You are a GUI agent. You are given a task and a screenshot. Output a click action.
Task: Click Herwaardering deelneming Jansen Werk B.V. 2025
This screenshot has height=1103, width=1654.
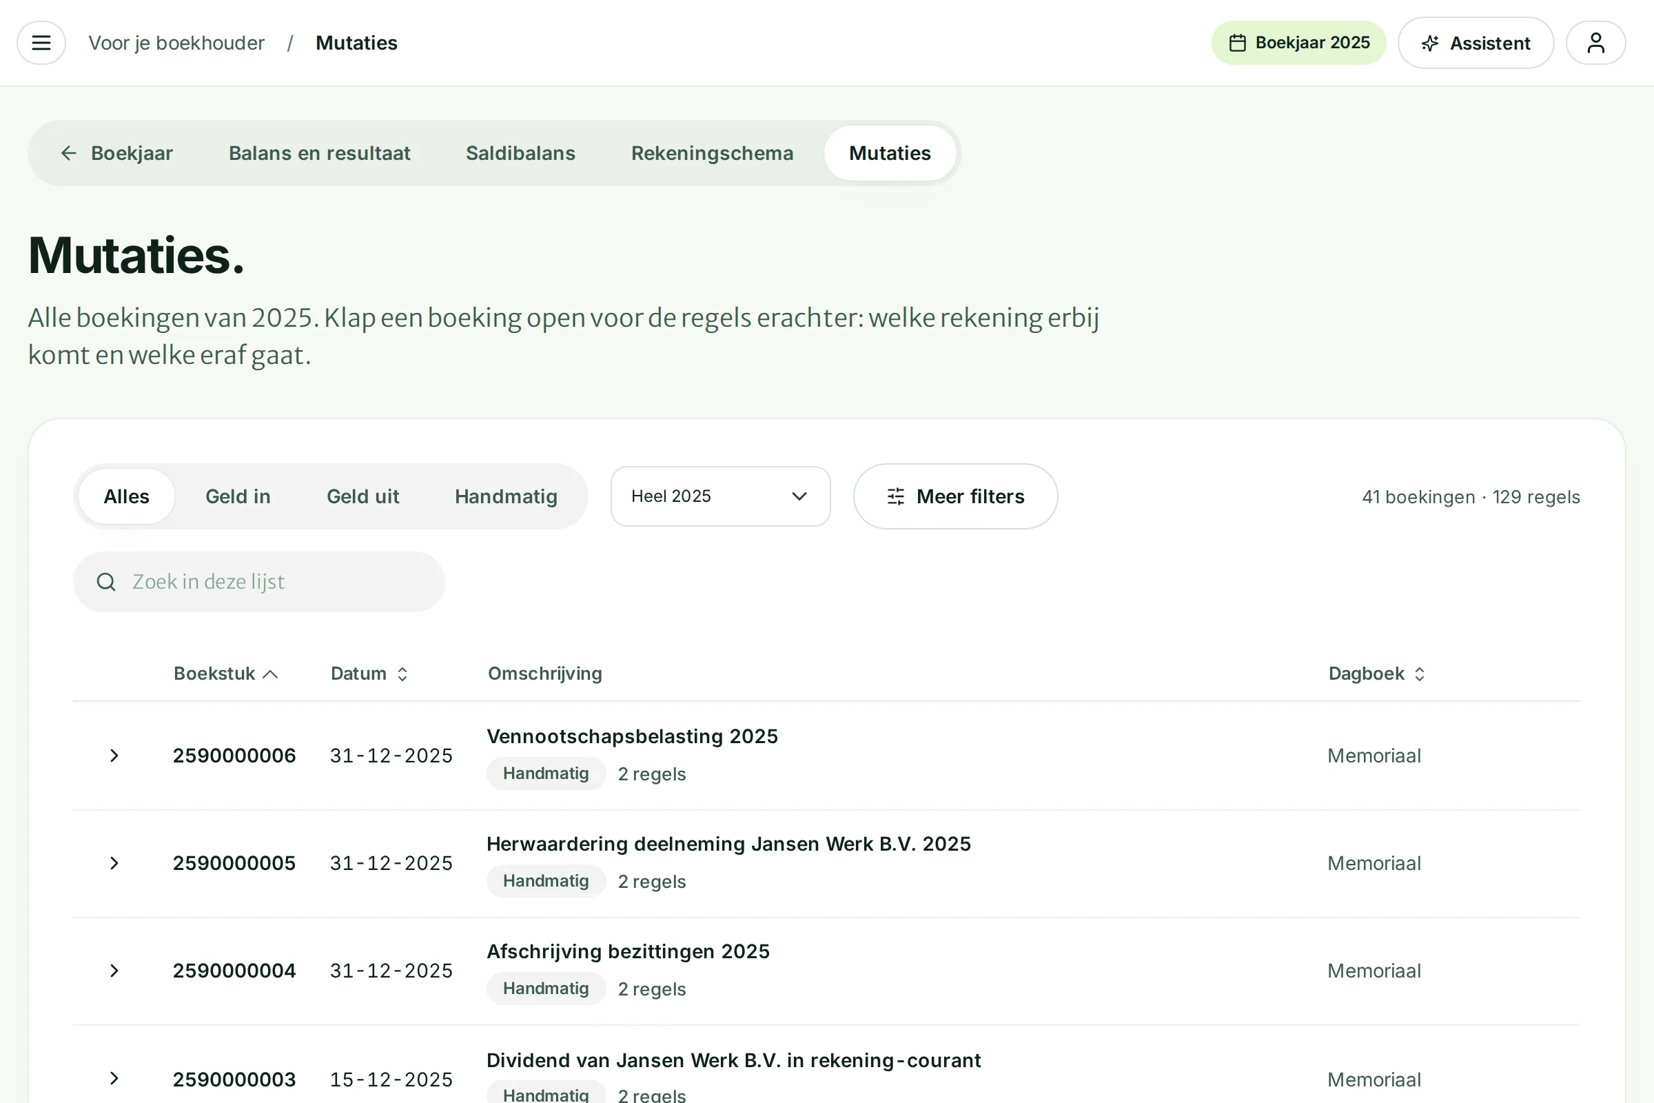[728, 844]
